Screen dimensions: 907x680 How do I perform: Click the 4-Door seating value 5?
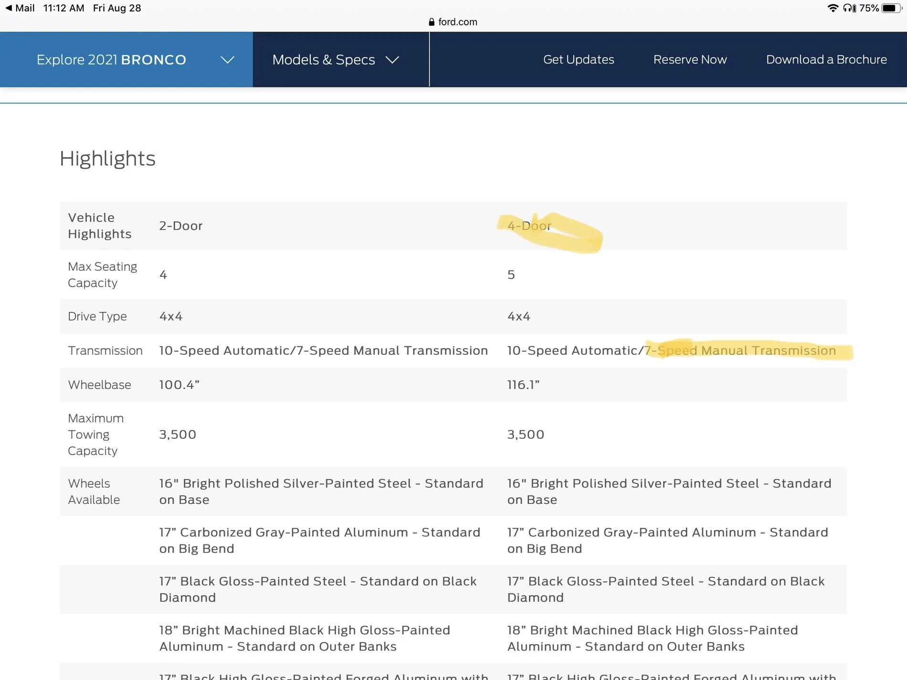511,275
